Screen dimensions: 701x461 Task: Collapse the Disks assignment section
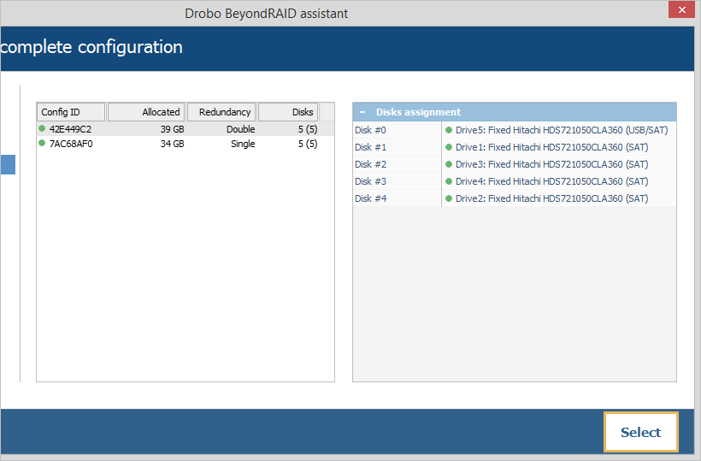(362, 112)
